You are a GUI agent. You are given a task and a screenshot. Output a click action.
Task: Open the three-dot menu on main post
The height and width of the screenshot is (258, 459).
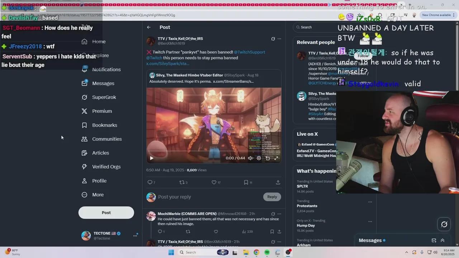pyautogui.click(x=279, y=39)
